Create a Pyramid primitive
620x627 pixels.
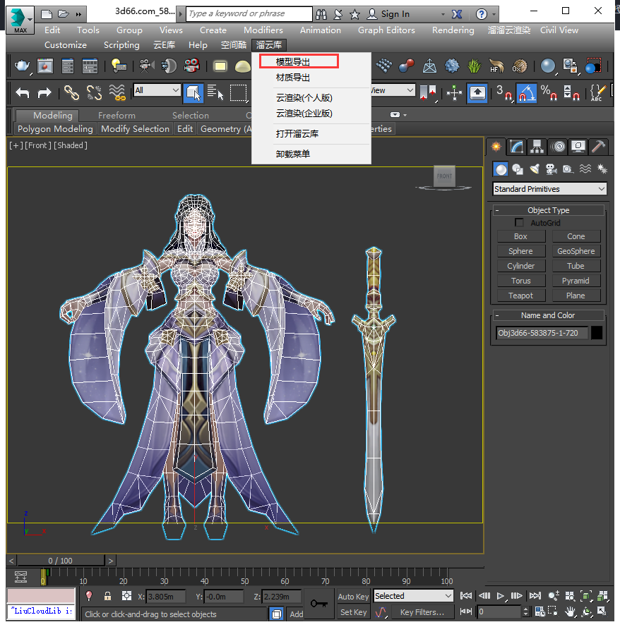pyautogui.click(x=576, y=281)
